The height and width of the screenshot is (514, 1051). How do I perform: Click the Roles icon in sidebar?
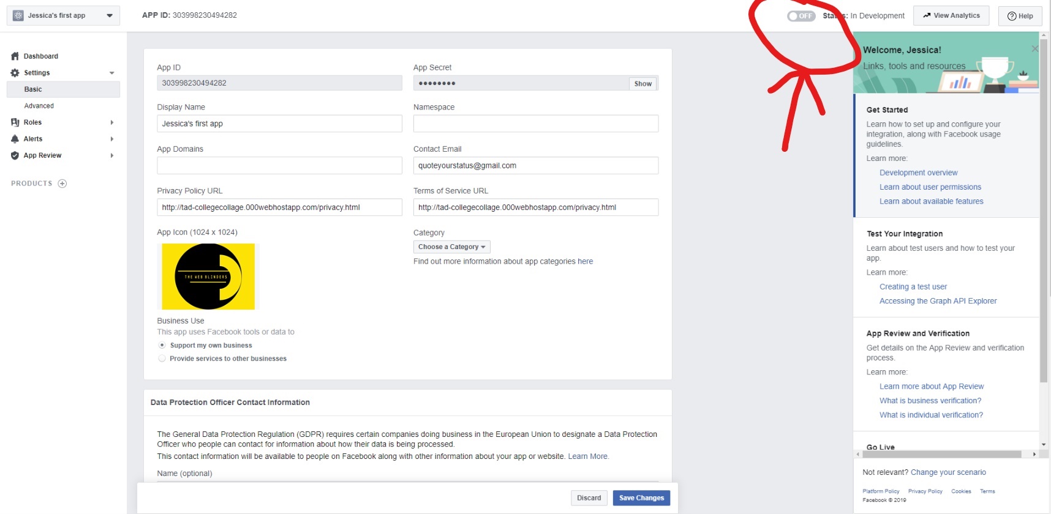click(15, 122)
